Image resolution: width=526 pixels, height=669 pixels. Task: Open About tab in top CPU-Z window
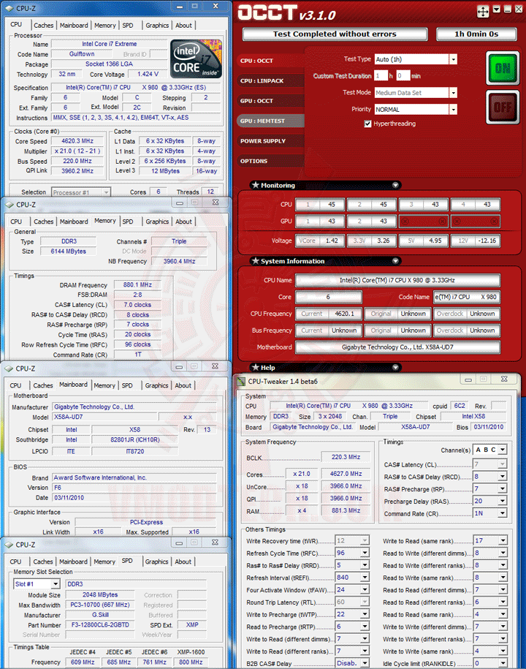183,26
